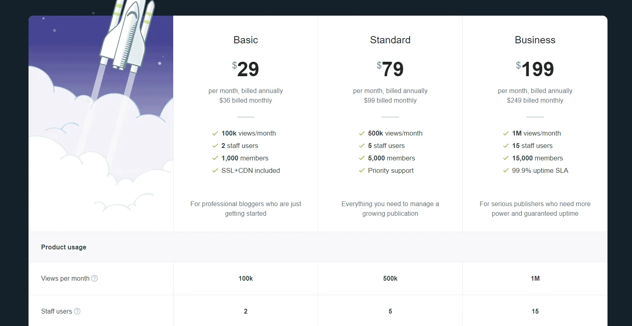Click '$36 billed monthly' text
Screen dimensions: 632x326
point(245,101)
